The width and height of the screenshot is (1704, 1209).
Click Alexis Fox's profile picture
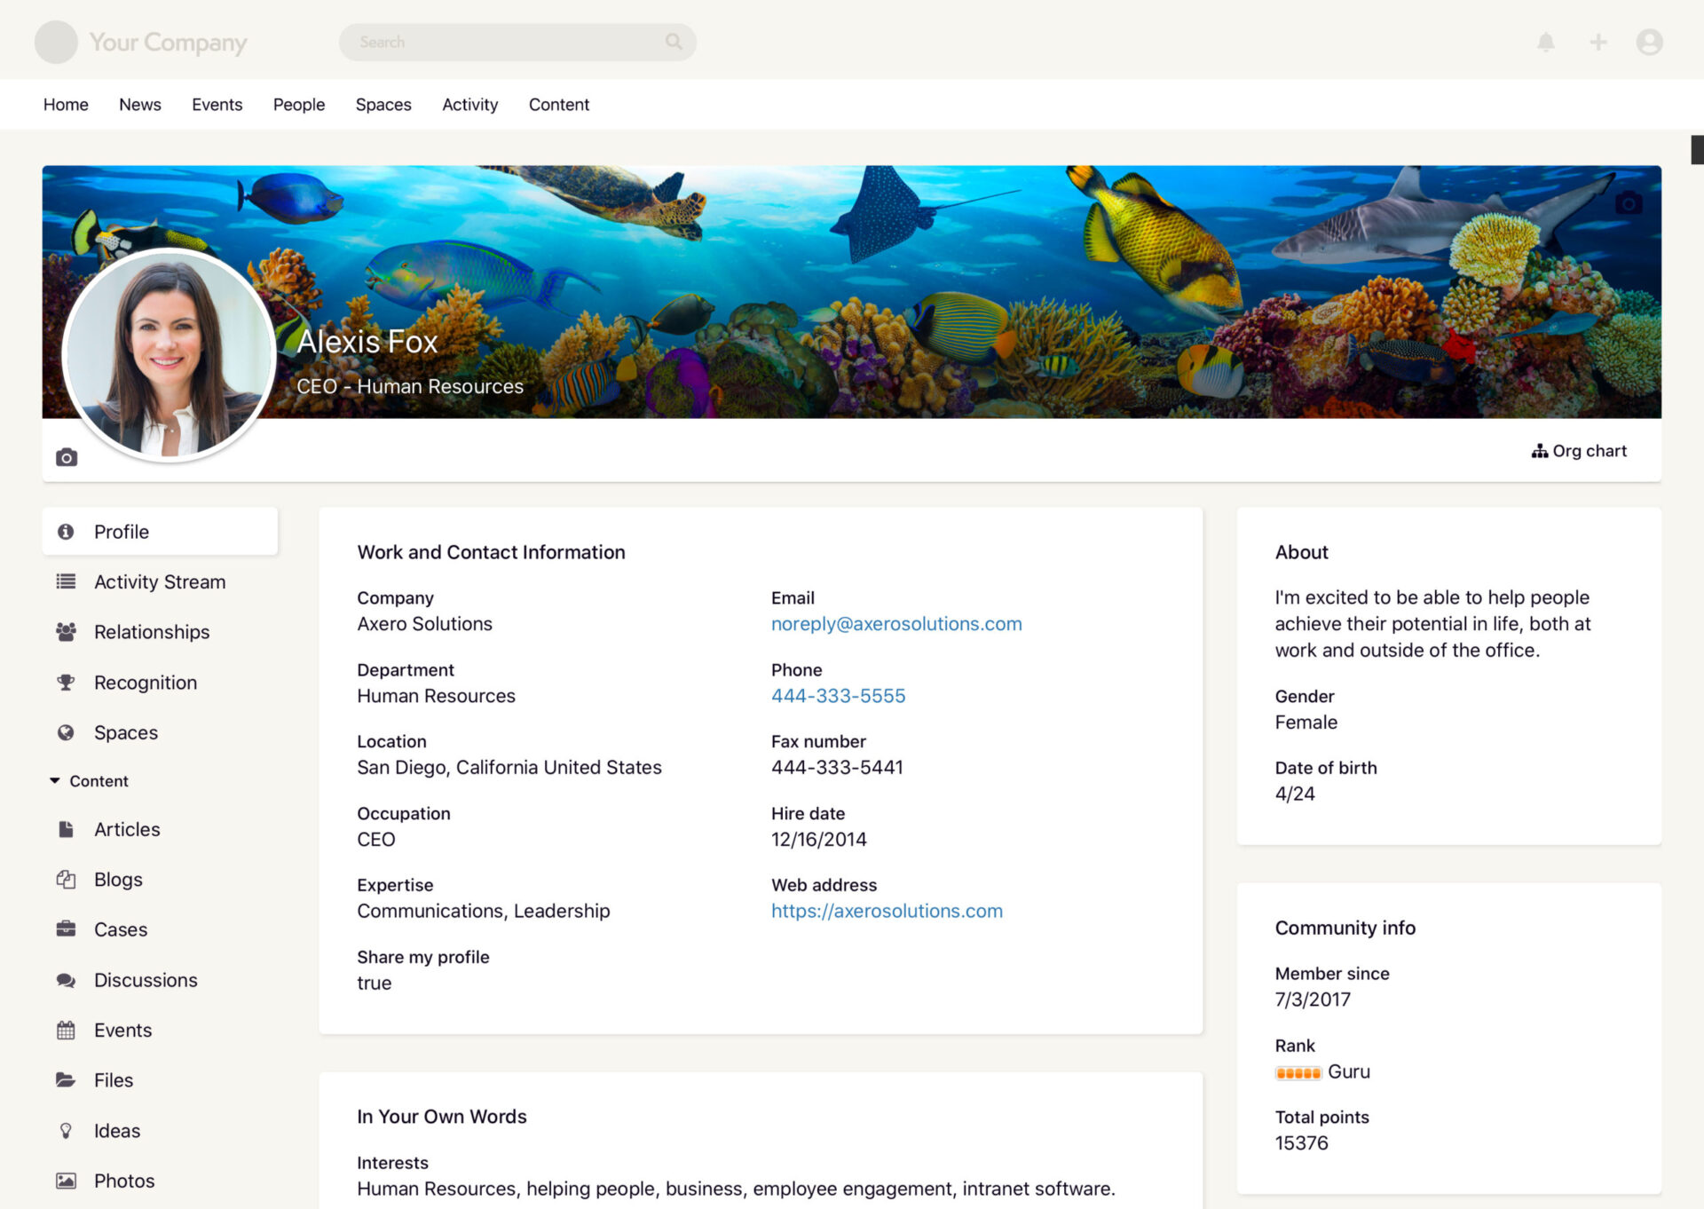click(169, 355)
